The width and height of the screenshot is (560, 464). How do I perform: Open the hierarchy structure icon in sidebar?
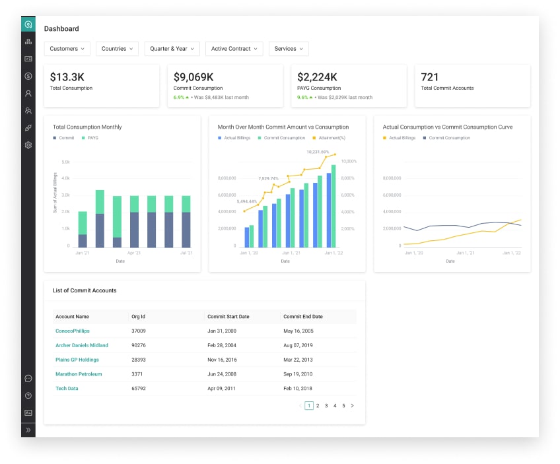(x=28, y=42)
